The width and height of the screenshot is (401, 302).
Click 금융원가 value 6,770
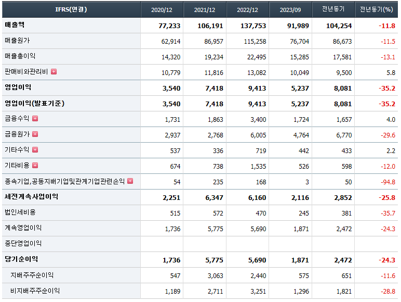click(344, 135)
